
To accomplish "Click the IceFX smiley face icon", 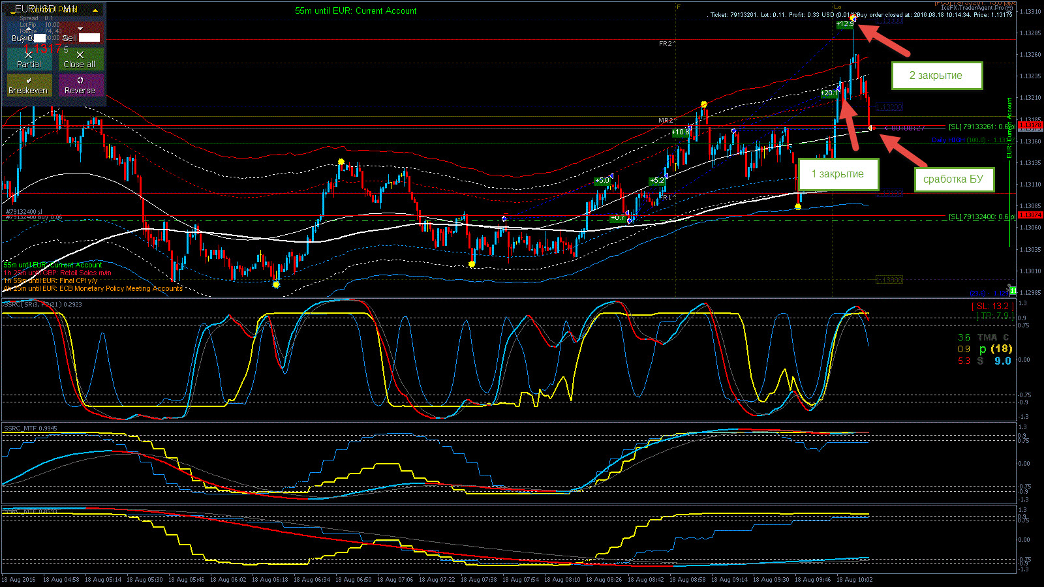I will point(1009,8).
